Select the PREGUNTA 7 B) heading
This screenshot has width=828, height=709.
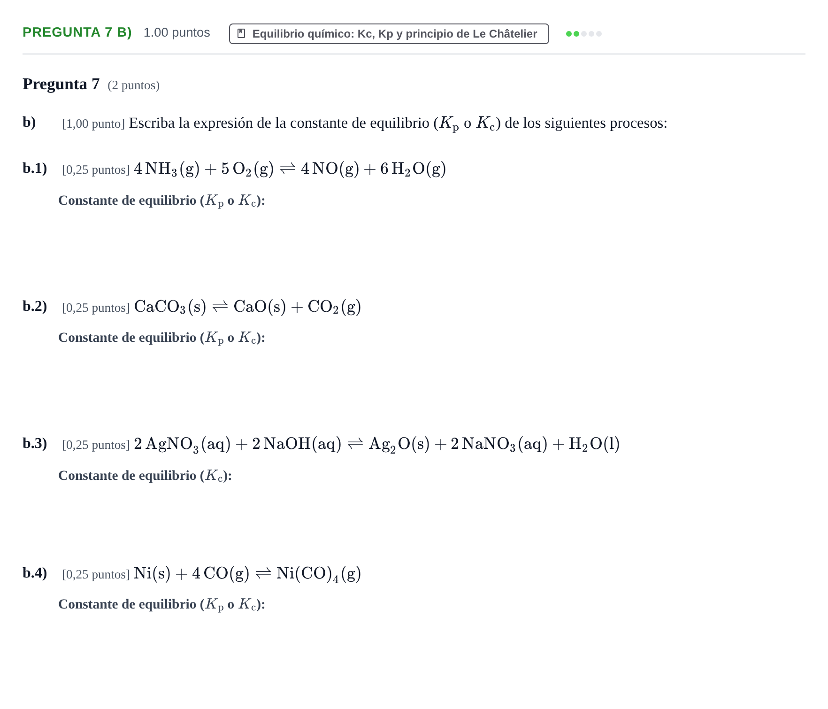click(77, 32)
